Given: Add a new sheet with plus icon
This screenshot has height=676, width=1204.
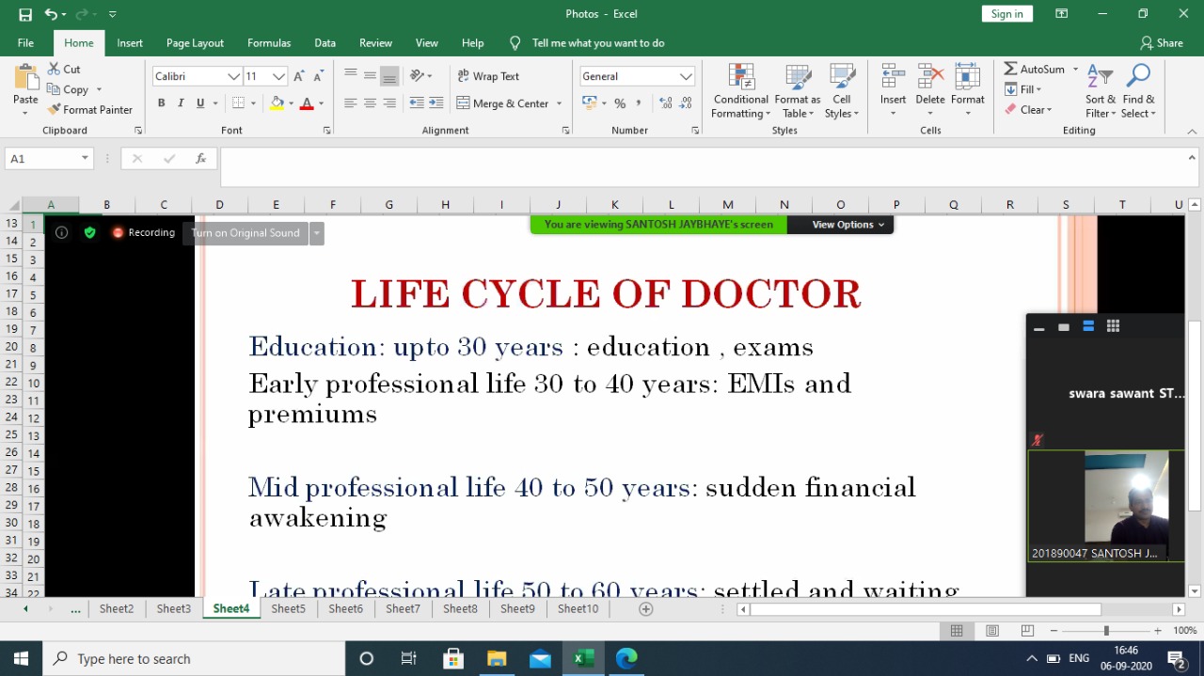Looking at the screenshot, I should tap(645, 609).
